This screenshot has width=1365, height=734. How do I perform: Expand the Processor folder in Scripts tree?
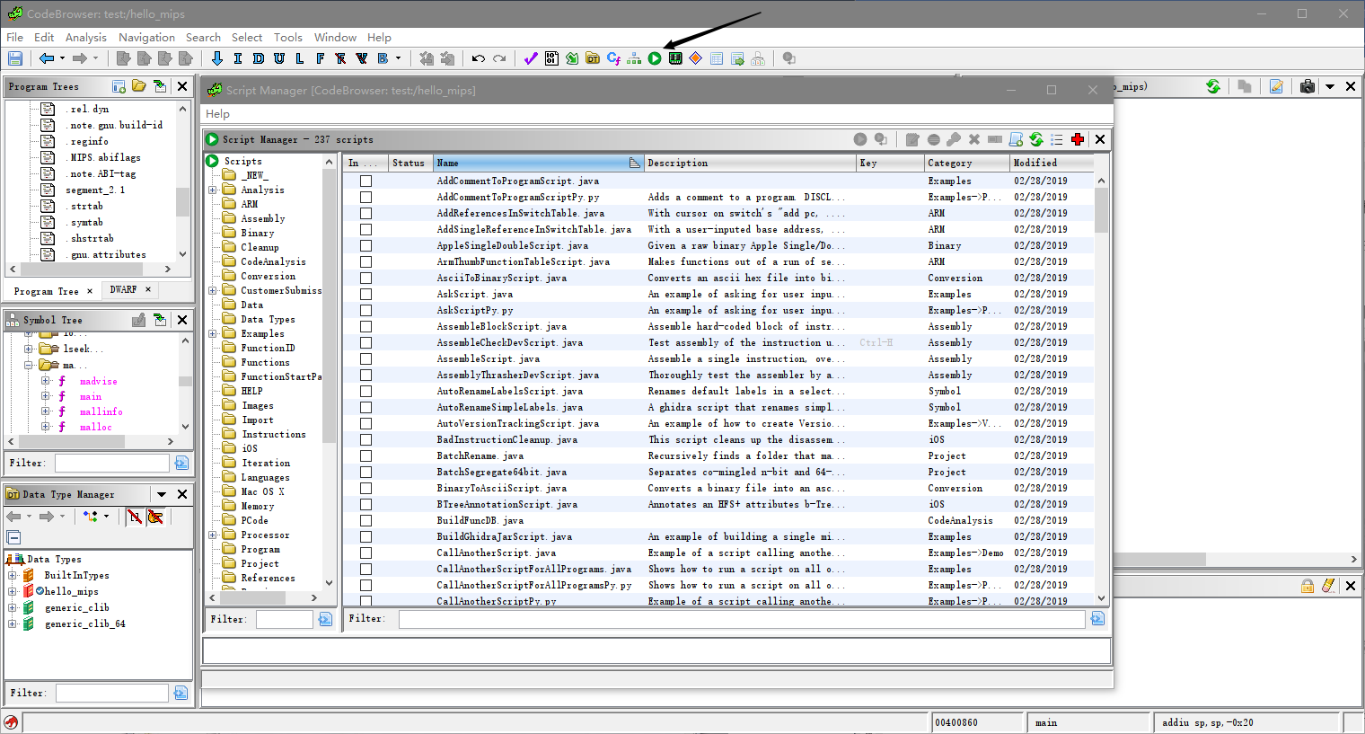[213, 535]
